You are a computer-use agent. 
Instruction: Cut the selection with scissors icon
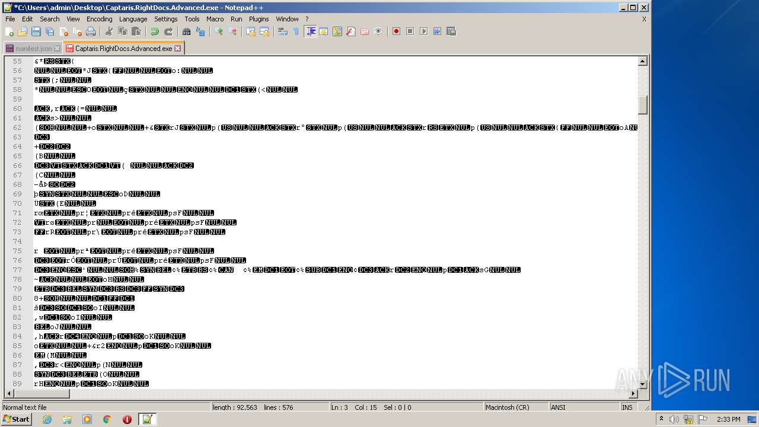tap(109, 31)
